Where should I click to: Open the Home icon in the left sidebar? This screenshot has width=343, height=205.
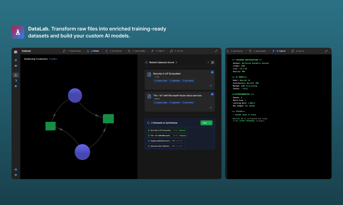tap(16, 60)
